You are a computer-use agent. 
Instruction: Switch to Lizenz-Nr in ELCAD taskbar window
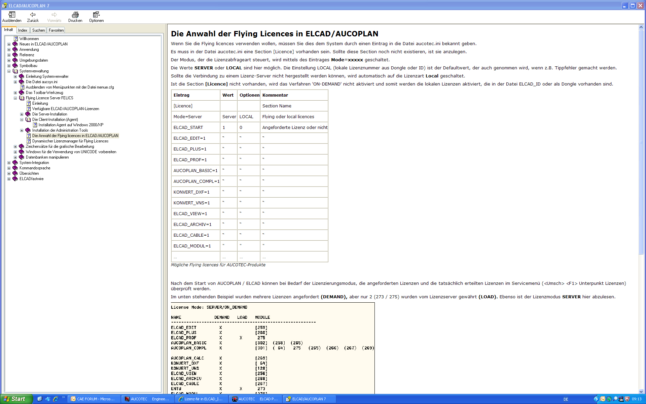202,399
